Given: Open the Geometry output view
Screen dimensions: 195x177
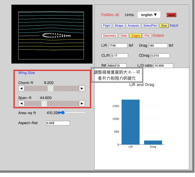Looking at the screenshot, I should coord(109,35).
